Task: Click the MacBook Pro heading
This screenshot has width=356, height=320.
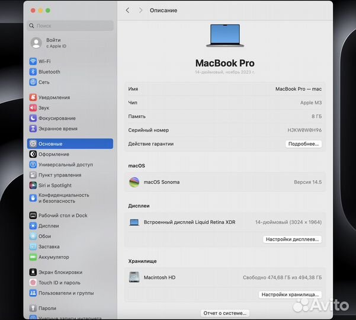Action: (224, 63)
